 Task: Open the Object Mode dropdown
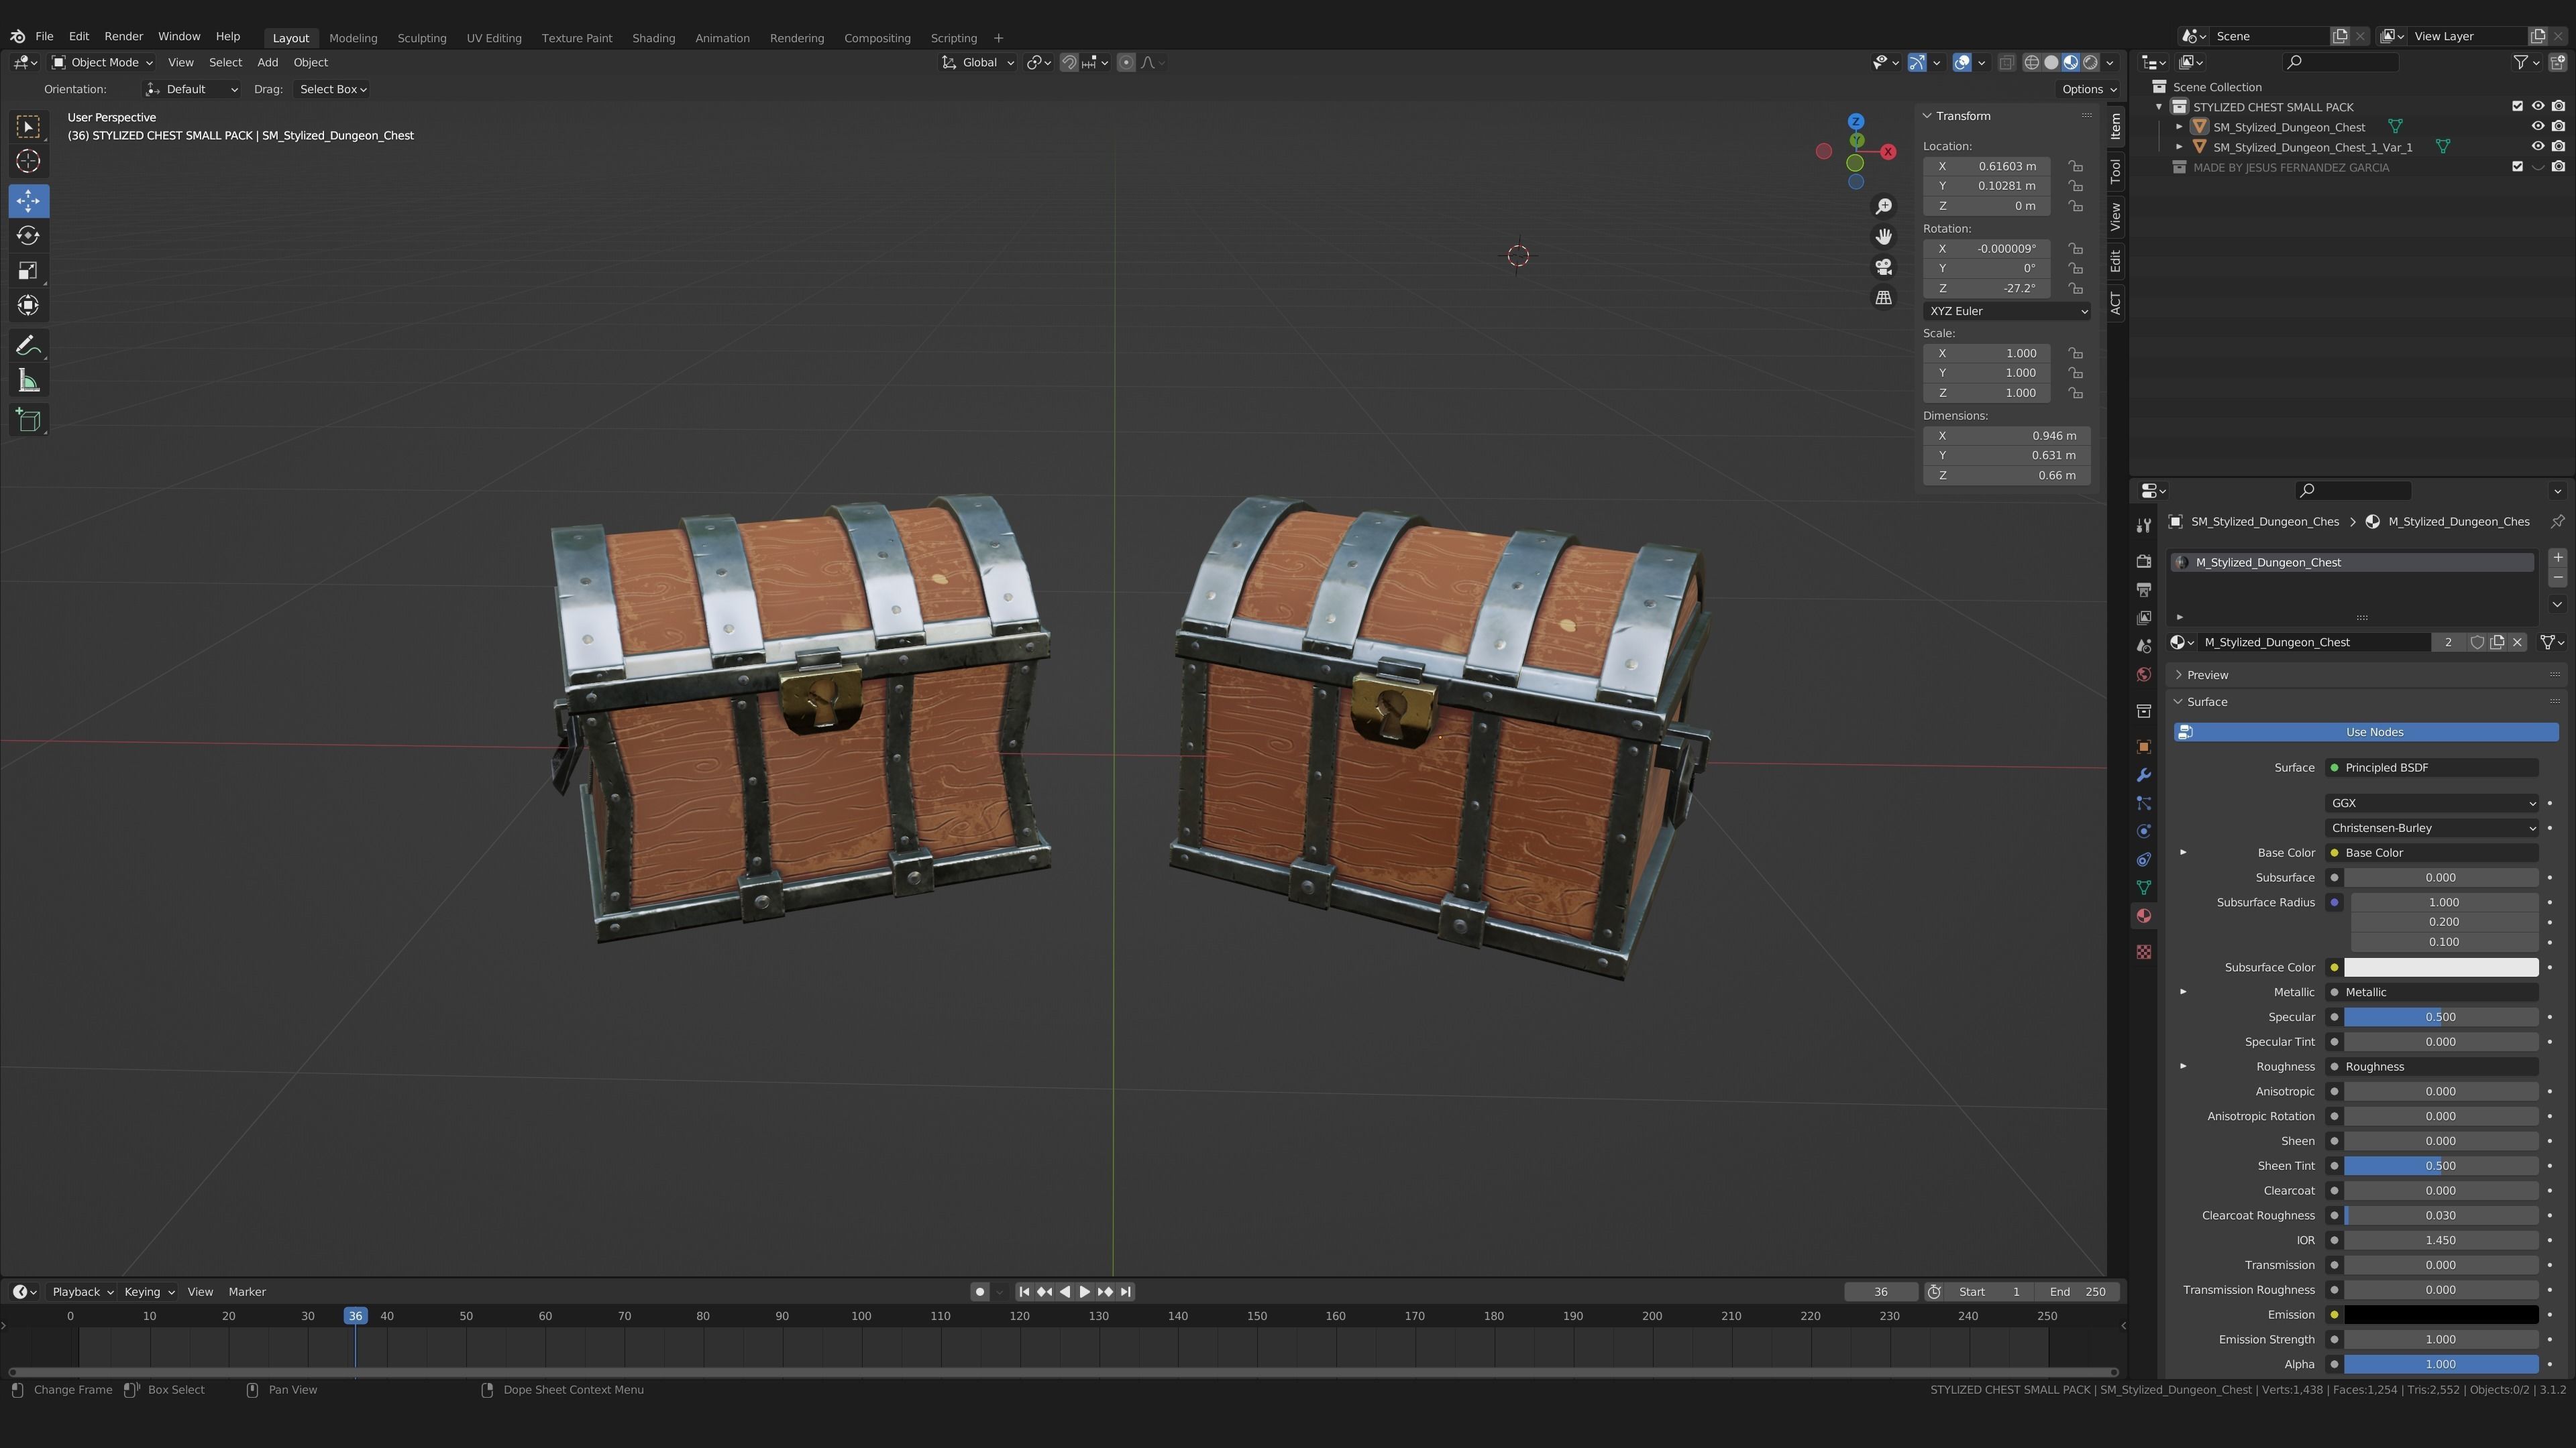pyautogui.click(x=102, y=62)
